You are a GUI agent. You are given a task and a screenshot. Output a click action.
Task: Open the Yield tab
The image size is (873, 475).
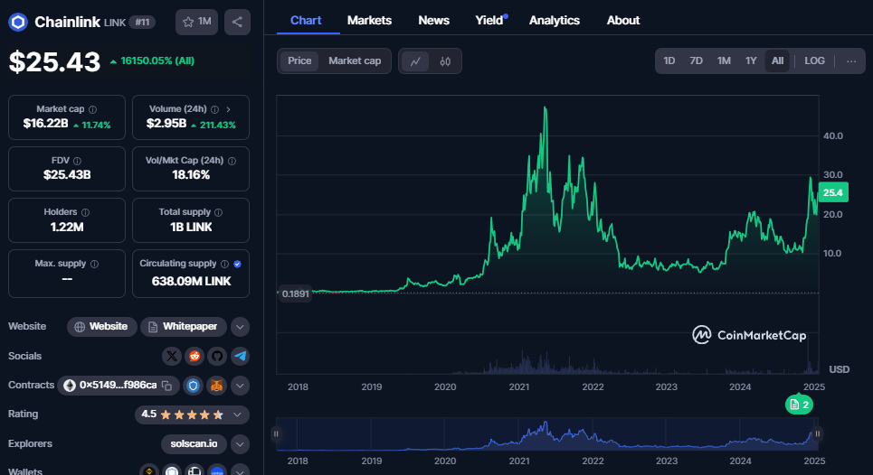click(x=490, y=21)
